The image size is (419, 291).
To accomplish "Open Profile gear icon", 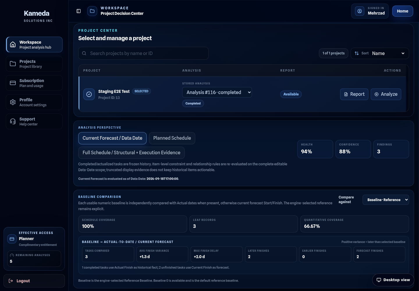I will point(13,102).
